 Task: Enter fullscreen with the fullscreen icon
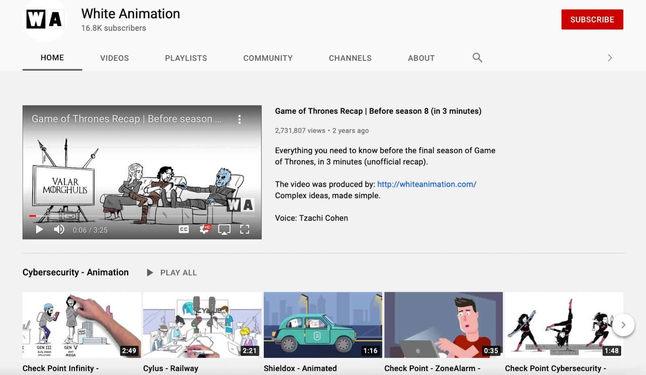coord(245,229)
